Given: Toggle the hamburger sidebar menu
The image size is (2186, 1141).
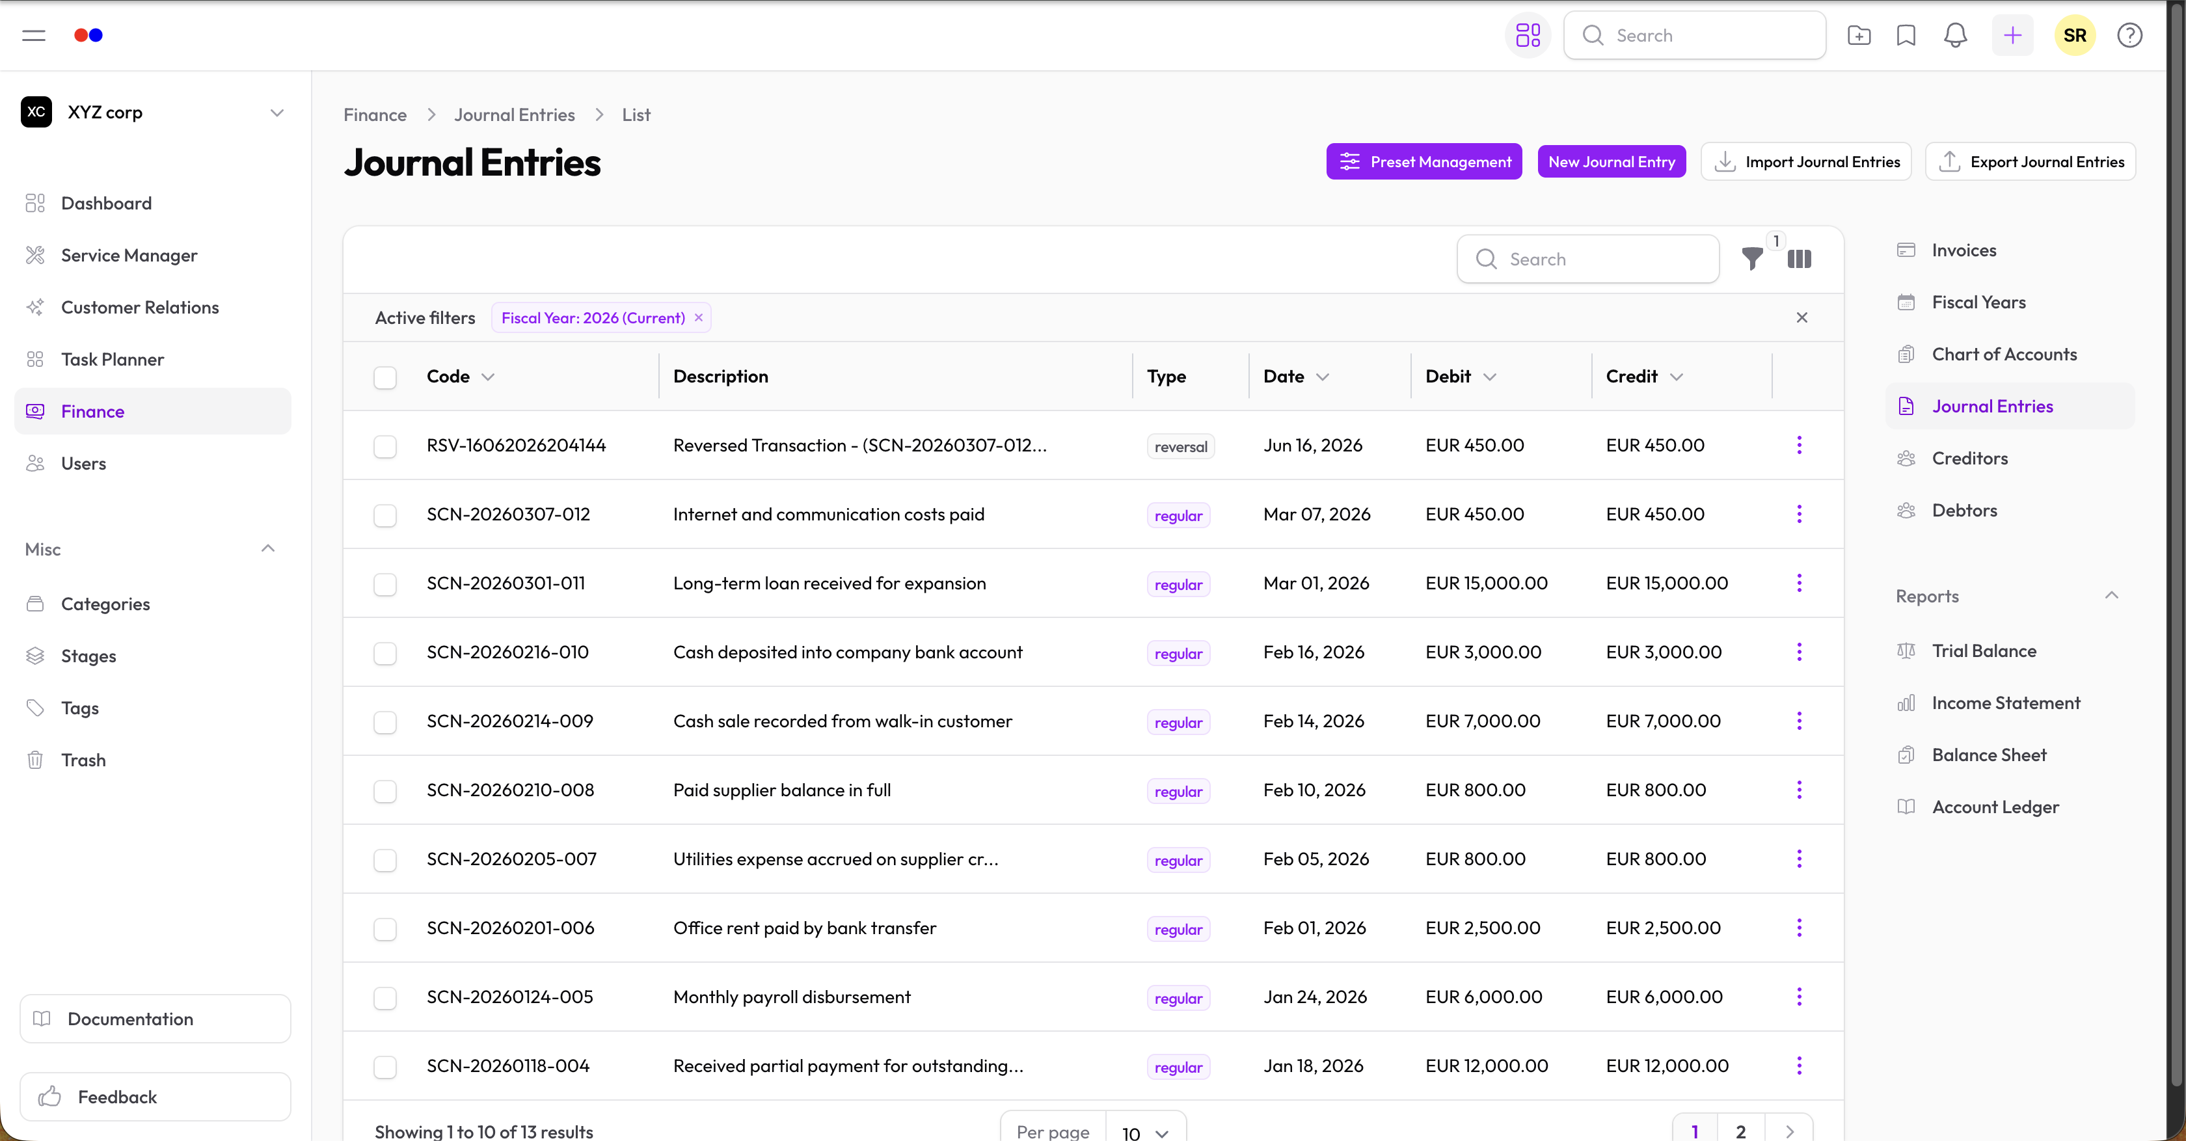Looking at the screenshot, I should point(34,36).
